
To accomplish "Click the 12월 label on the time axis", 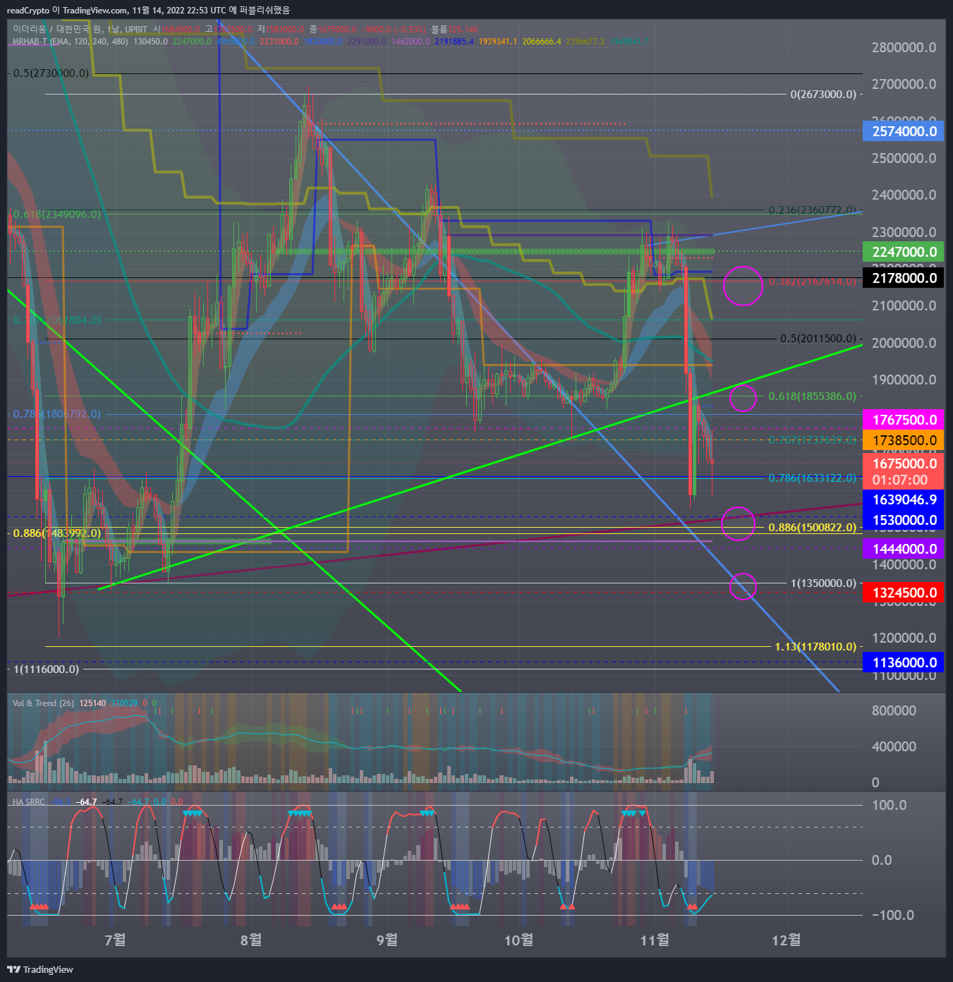I will tap(787, 940).
